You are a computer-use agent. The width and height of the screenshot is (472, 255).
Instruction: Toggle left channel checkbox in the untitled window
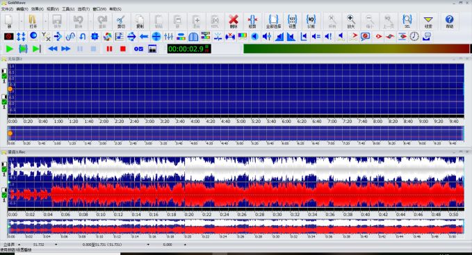click(4, 76)
